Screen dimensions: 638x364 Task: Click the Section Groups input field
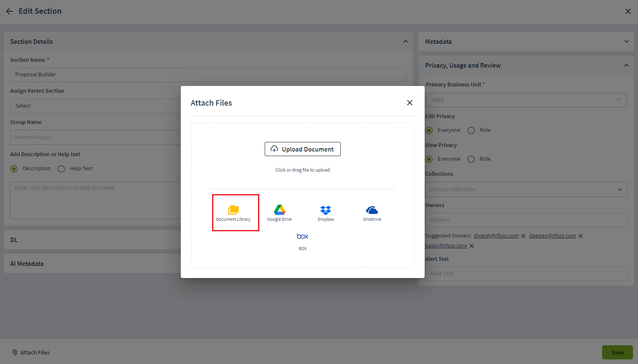click(96, 137)
